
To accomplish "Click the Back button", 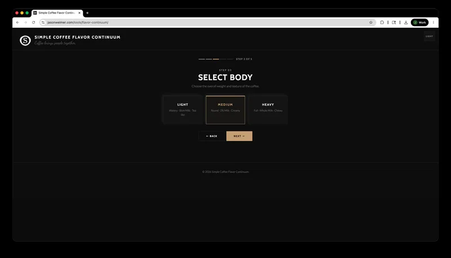I will point(212,136).
